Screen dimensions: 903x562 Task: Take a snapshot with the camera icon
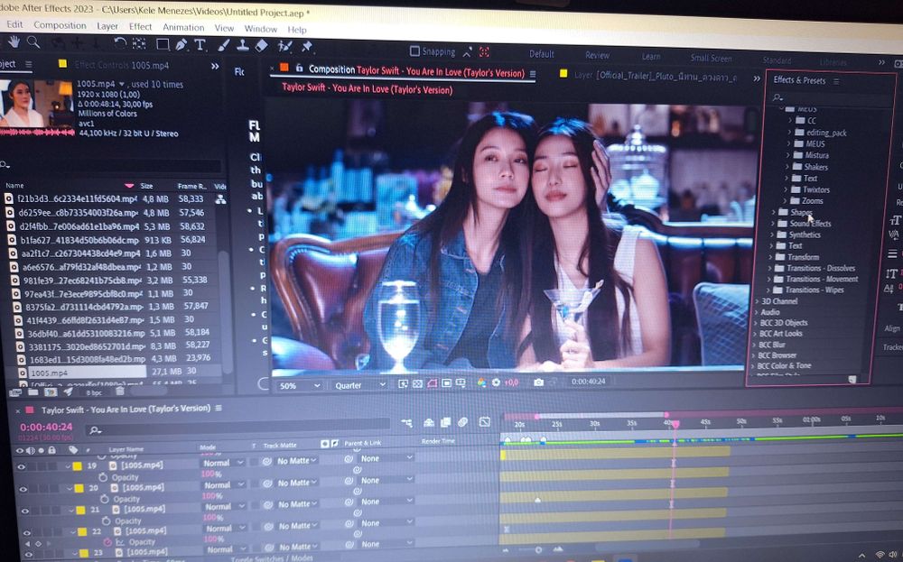tap(538, 382)
